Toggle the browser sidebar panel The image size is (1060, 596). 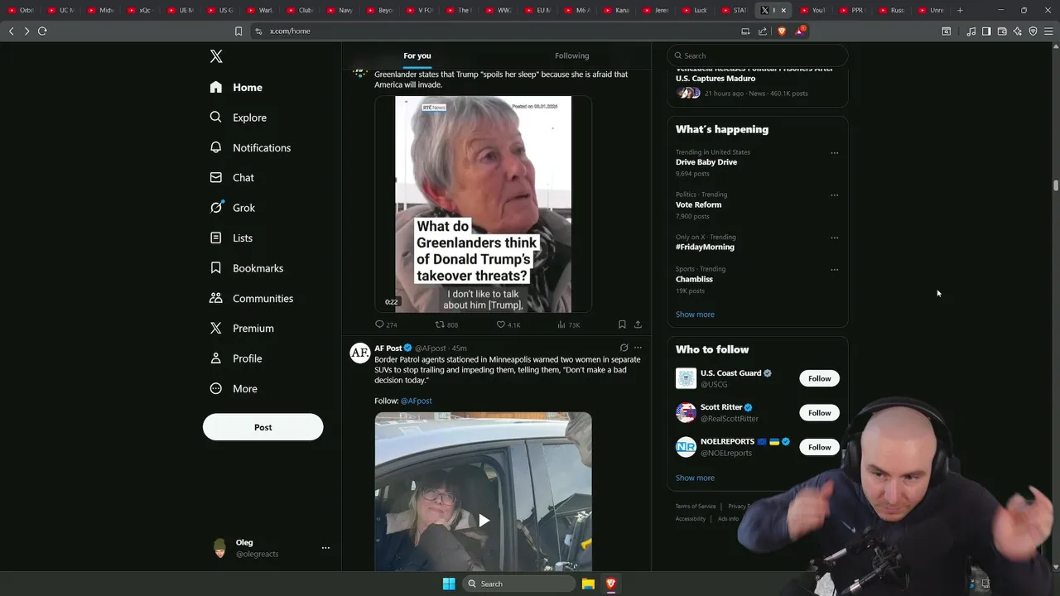(986, 31)
